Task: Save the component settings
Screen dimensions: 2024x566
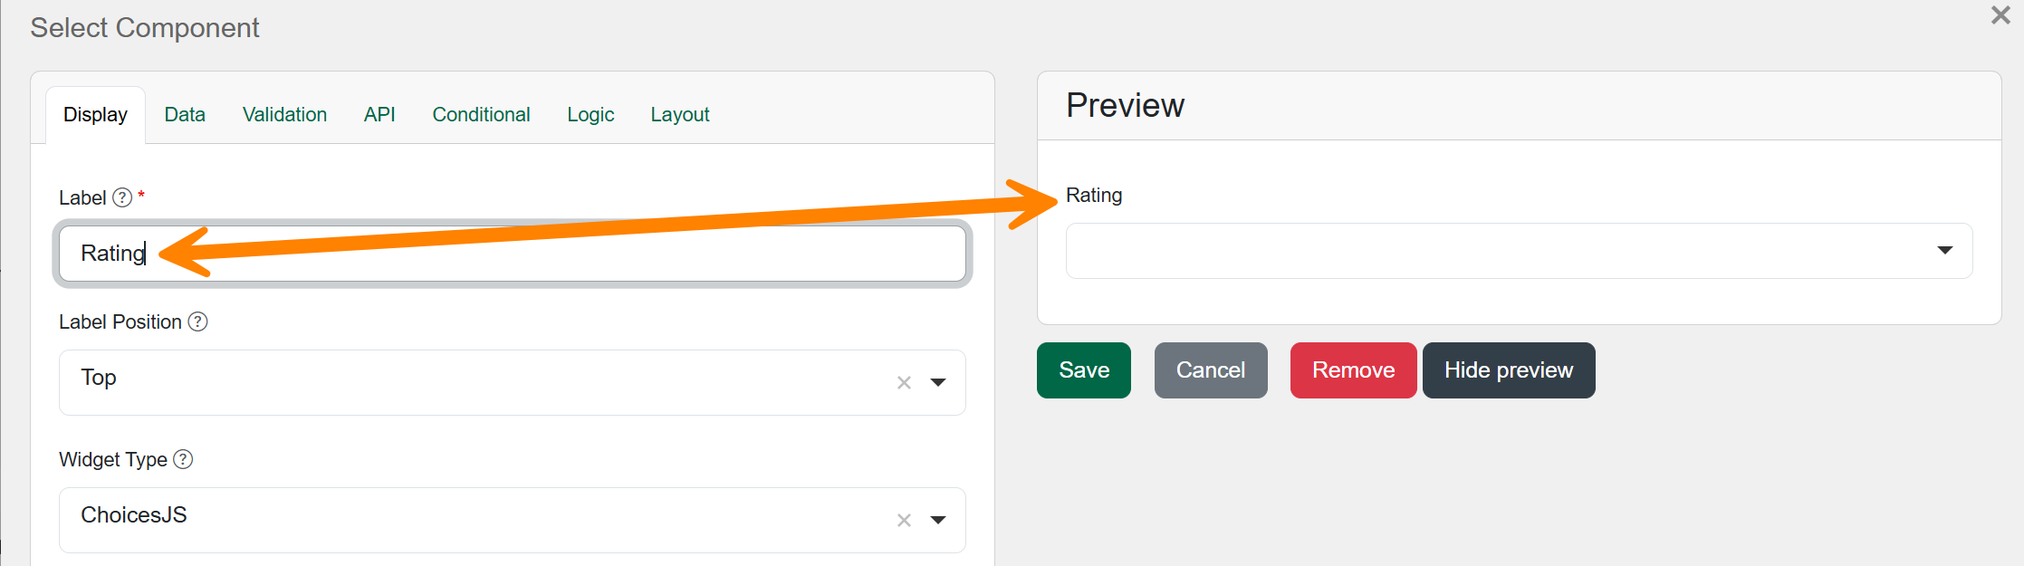Action: 1084,370
